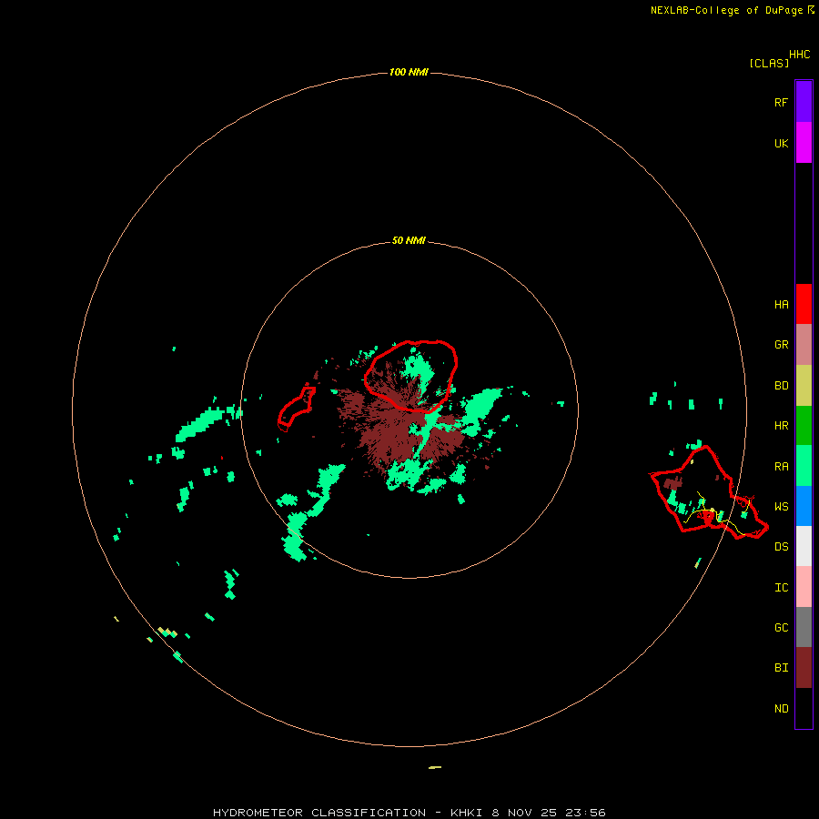This screenshot has height=819, width=819.
Task: Click the Hydrometeor Classification KHKI title caption
Action: click(x=409, y=813)
